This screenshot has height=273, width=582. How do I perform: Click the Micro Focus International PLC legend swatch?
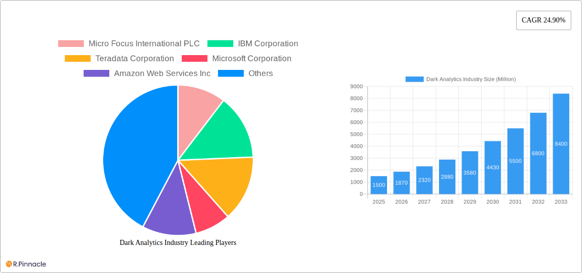tap(71, 44)
